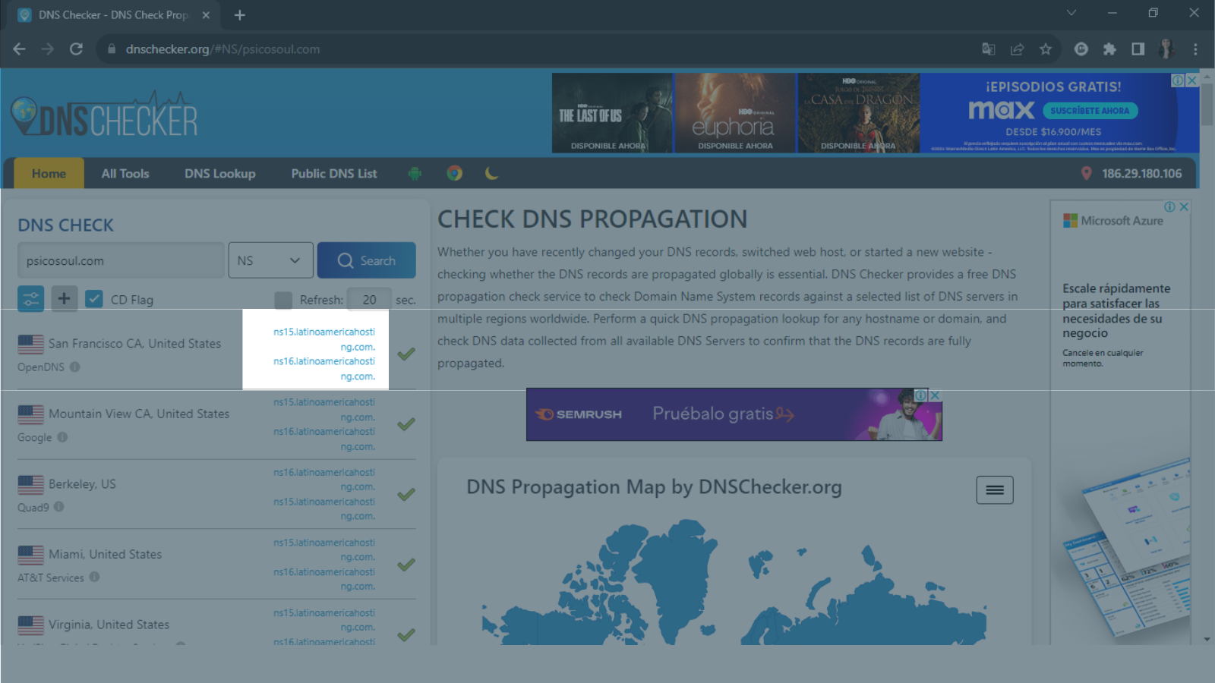Go back to previous page

(20, 49)
